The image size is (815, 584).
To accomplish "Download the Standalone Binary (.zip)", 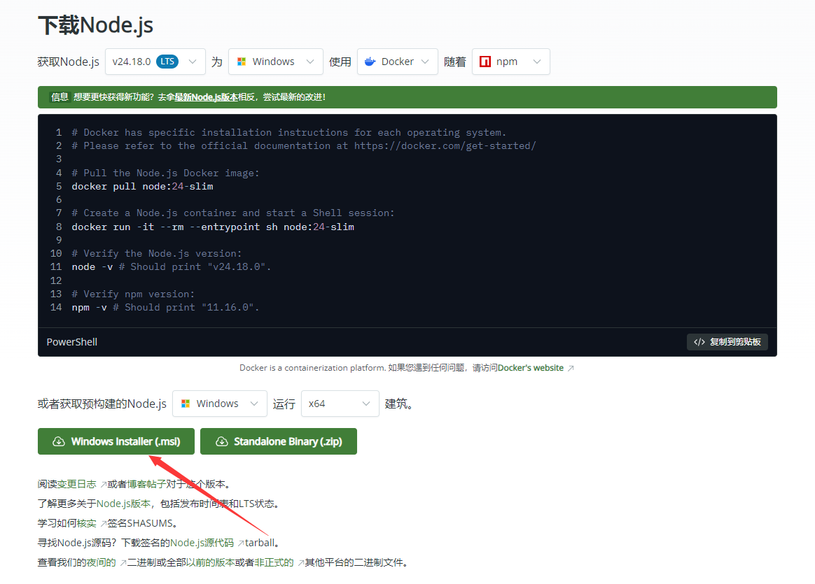I will tap(279, 441).
